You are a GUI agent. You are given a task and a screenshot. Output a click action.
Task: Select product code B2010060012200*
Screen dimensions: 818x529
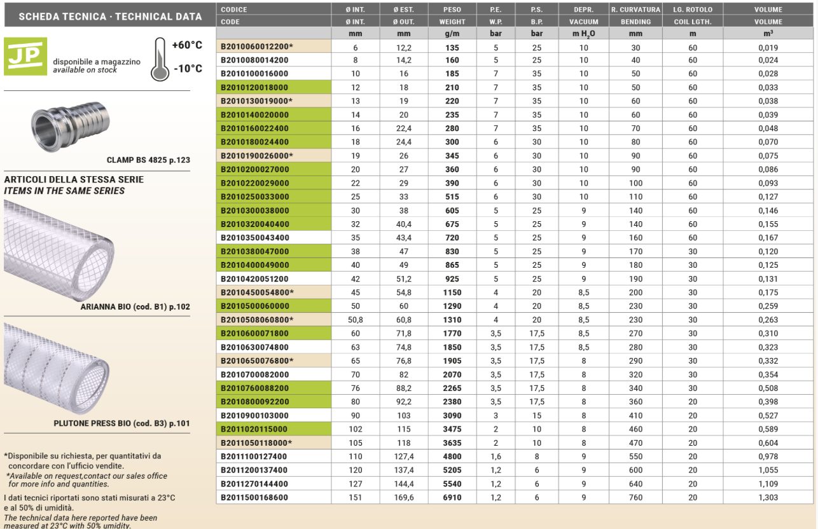(256, 47)
